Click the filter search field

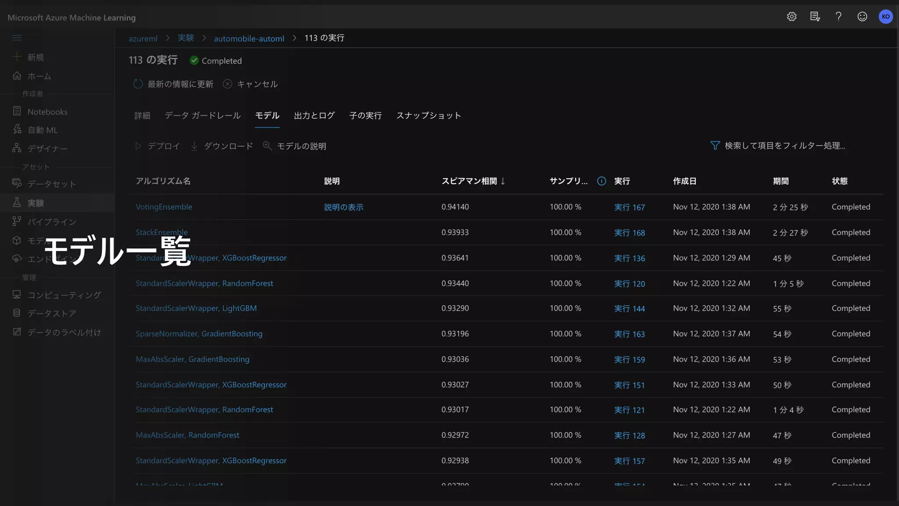pos(784,145)
